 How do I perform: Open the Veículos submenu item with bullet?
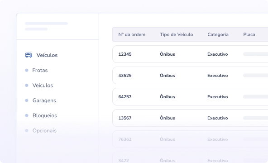(x=43, y=85)
